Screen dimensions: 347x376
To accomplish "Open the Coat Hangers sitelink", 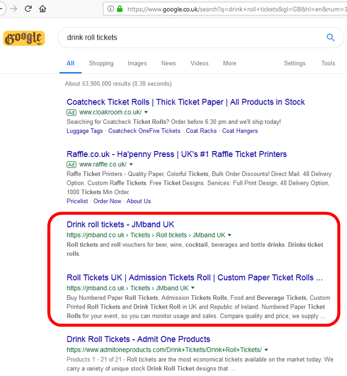I will pyautogui.click(x=240, y=131).
